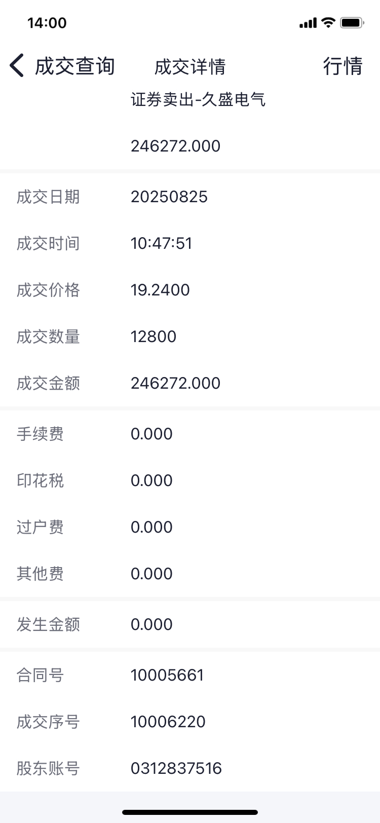Select the 证券卖出-久盛电气 heading

coord(198,99)
